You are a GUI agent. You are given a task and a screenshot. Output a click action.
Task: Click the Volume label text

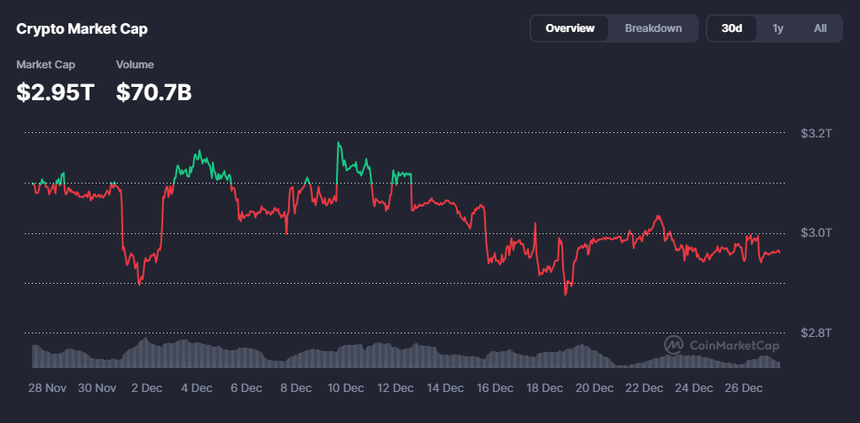(x=135, y=65)
